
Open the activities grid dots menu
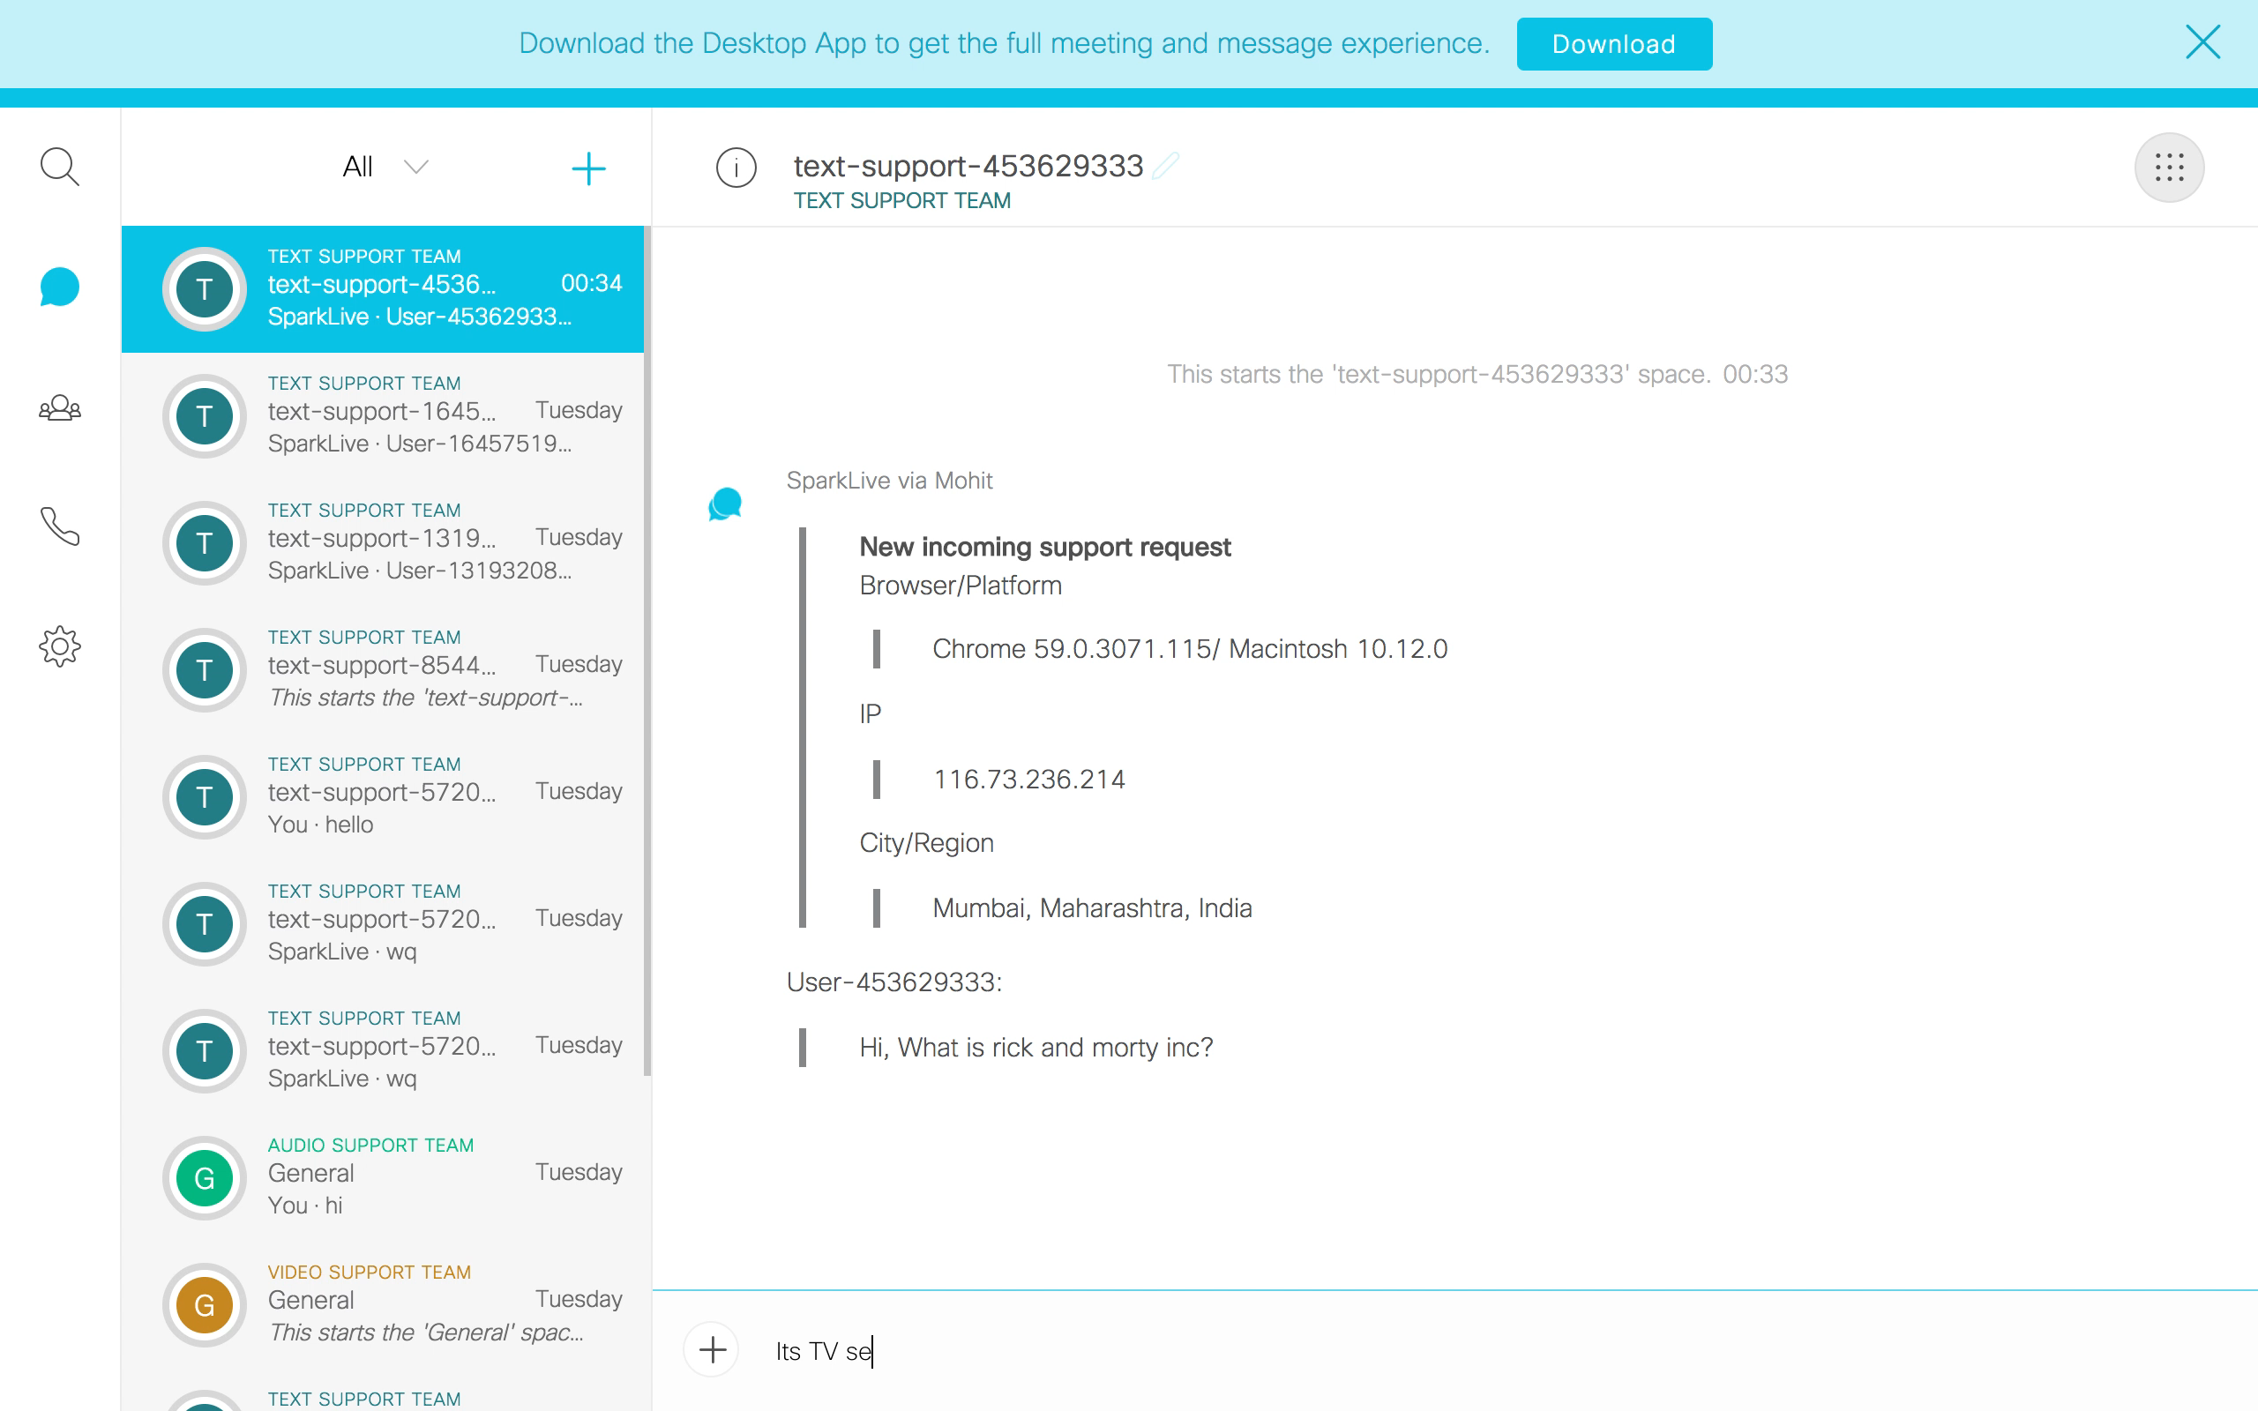(2170, 168)
